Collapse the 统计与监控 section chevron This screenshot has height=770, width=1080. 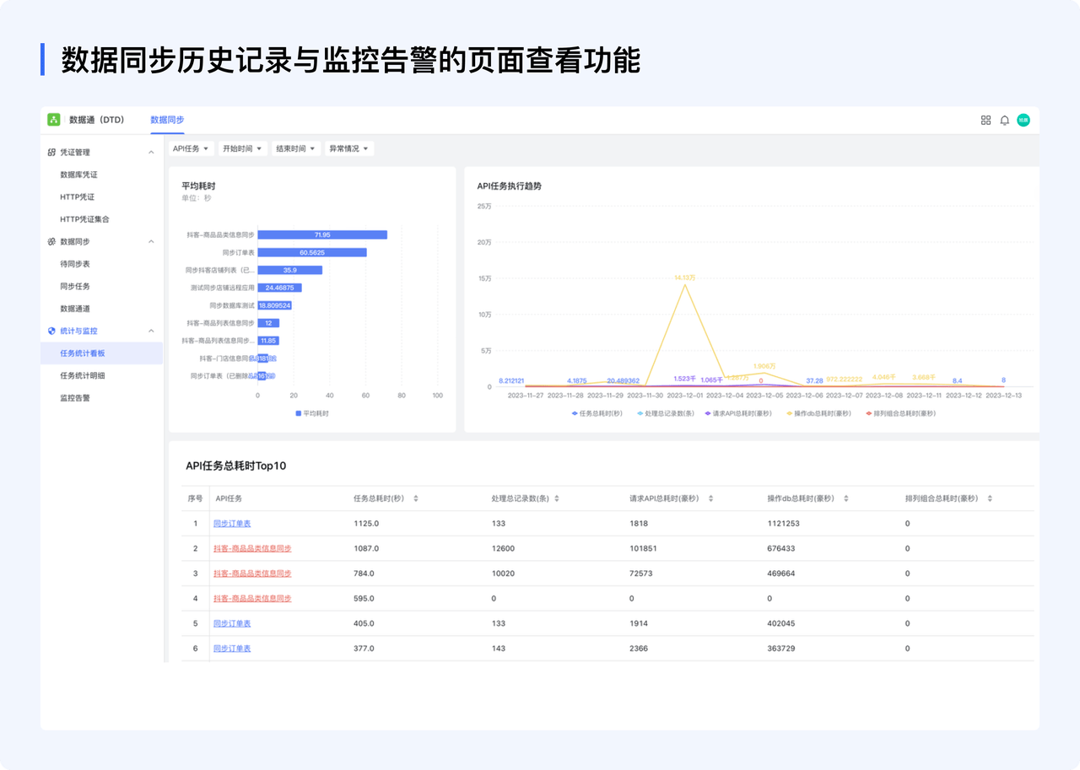pyautogui.click(x=151, y=331)
